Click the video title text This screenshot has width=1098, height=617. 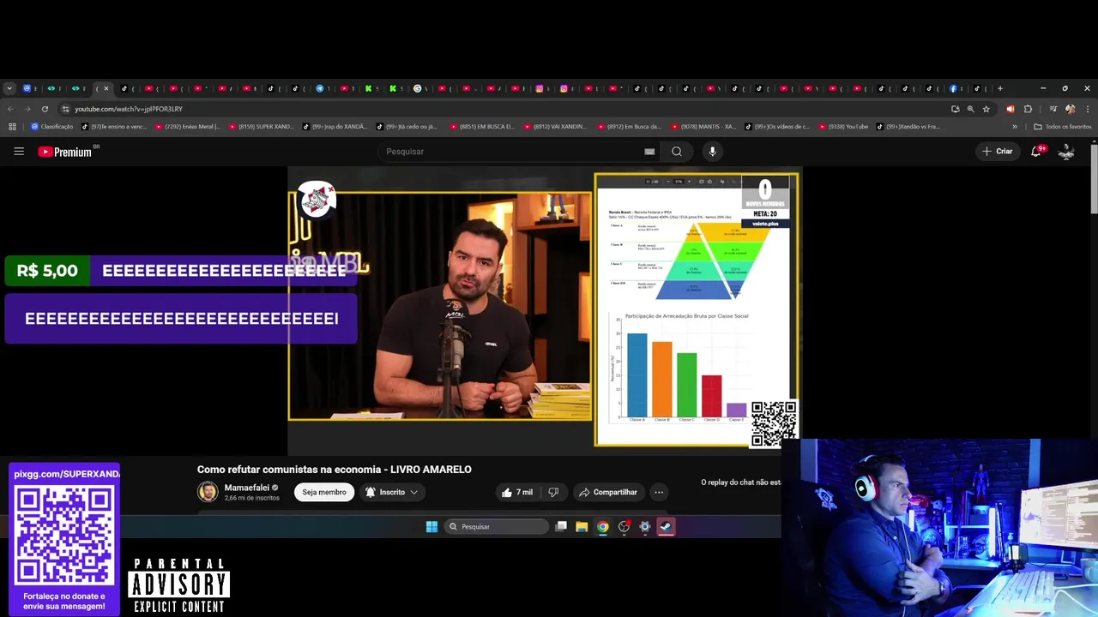point(335,470)
